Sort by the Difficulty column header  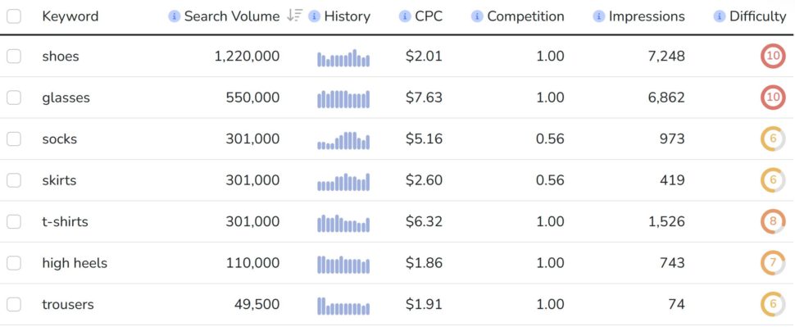757,16
